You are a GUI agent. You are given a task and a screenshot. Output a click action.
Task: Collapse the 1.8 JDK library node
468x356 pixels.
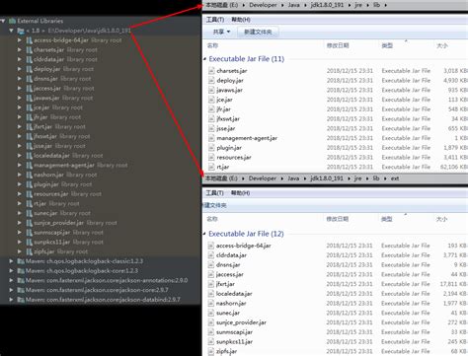(11, 31)
